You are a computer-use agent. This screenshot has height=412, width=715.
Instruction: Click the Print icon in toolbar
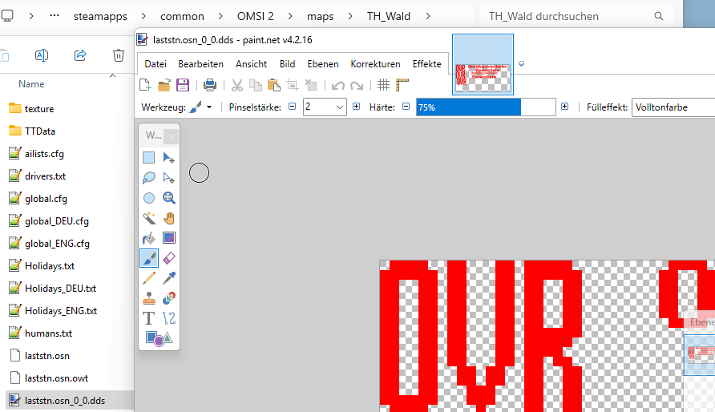[x=209, y=85]
